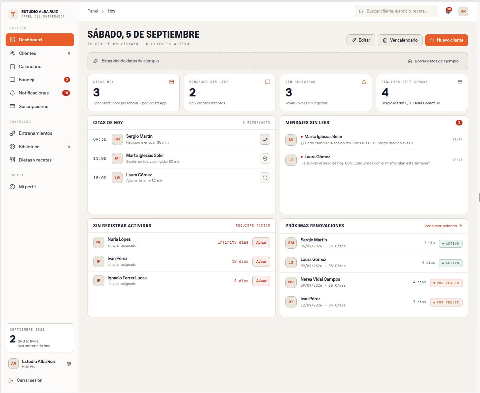Click the Panel breadcrumb link
The image size is (480, 393).
[92, 11]
